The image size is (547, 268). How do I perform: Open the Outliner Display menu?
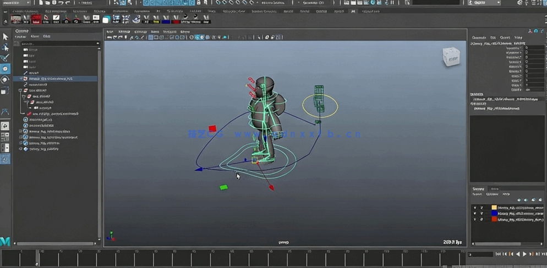click(x=20, y=37)
